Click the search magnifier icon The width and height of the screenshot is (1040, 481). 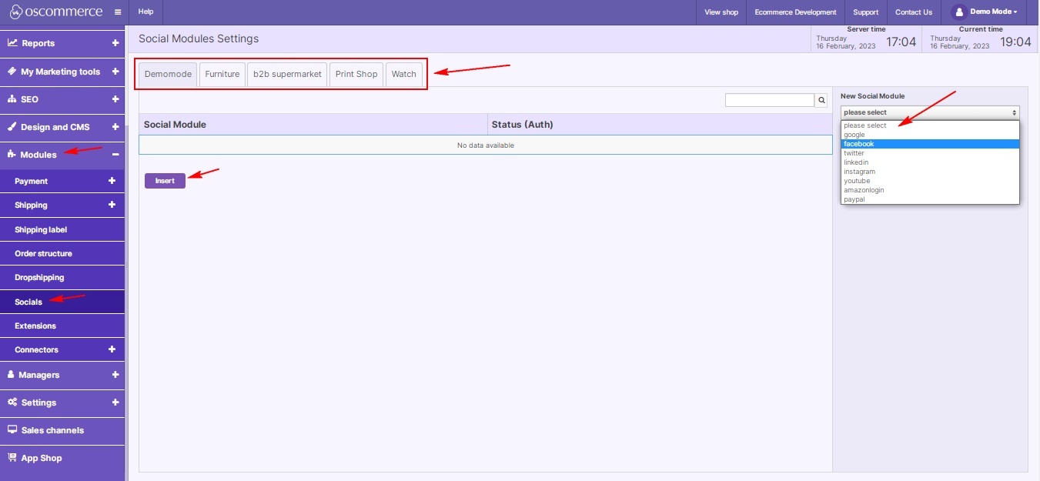pos(821,100)
